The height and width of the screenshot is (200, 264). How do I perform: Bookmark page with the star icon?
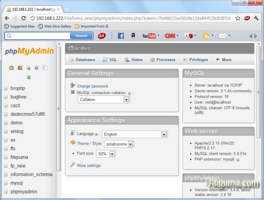click(x=238, y=18)
